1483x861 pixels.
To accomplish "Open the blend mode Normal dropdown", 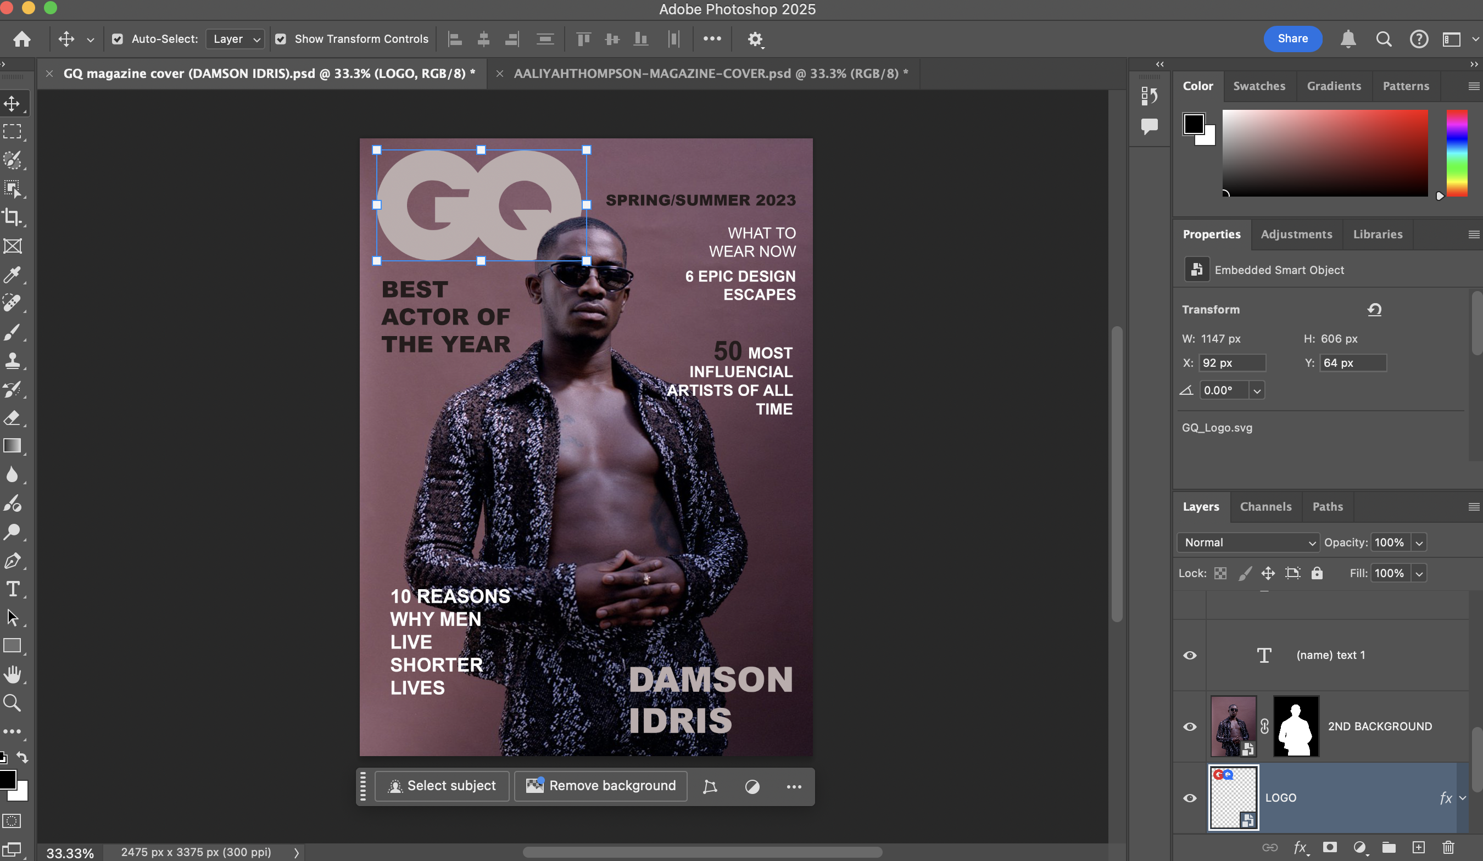I will (1247, 543).
